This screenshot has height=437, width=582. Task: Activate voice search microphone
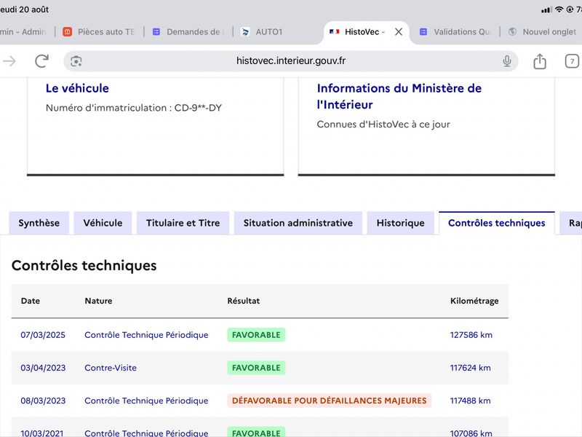(506, 61)
